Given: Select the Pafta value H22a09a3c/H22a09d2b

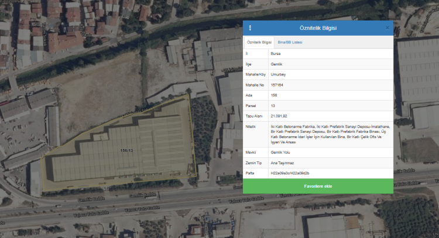Looking at the screenshot, I should click(x=290, y=173).
